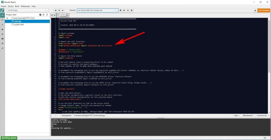Click the 'Ok' status at bottom right
The width and height of the screenshot is (271, 140).
tap(264, 138)
